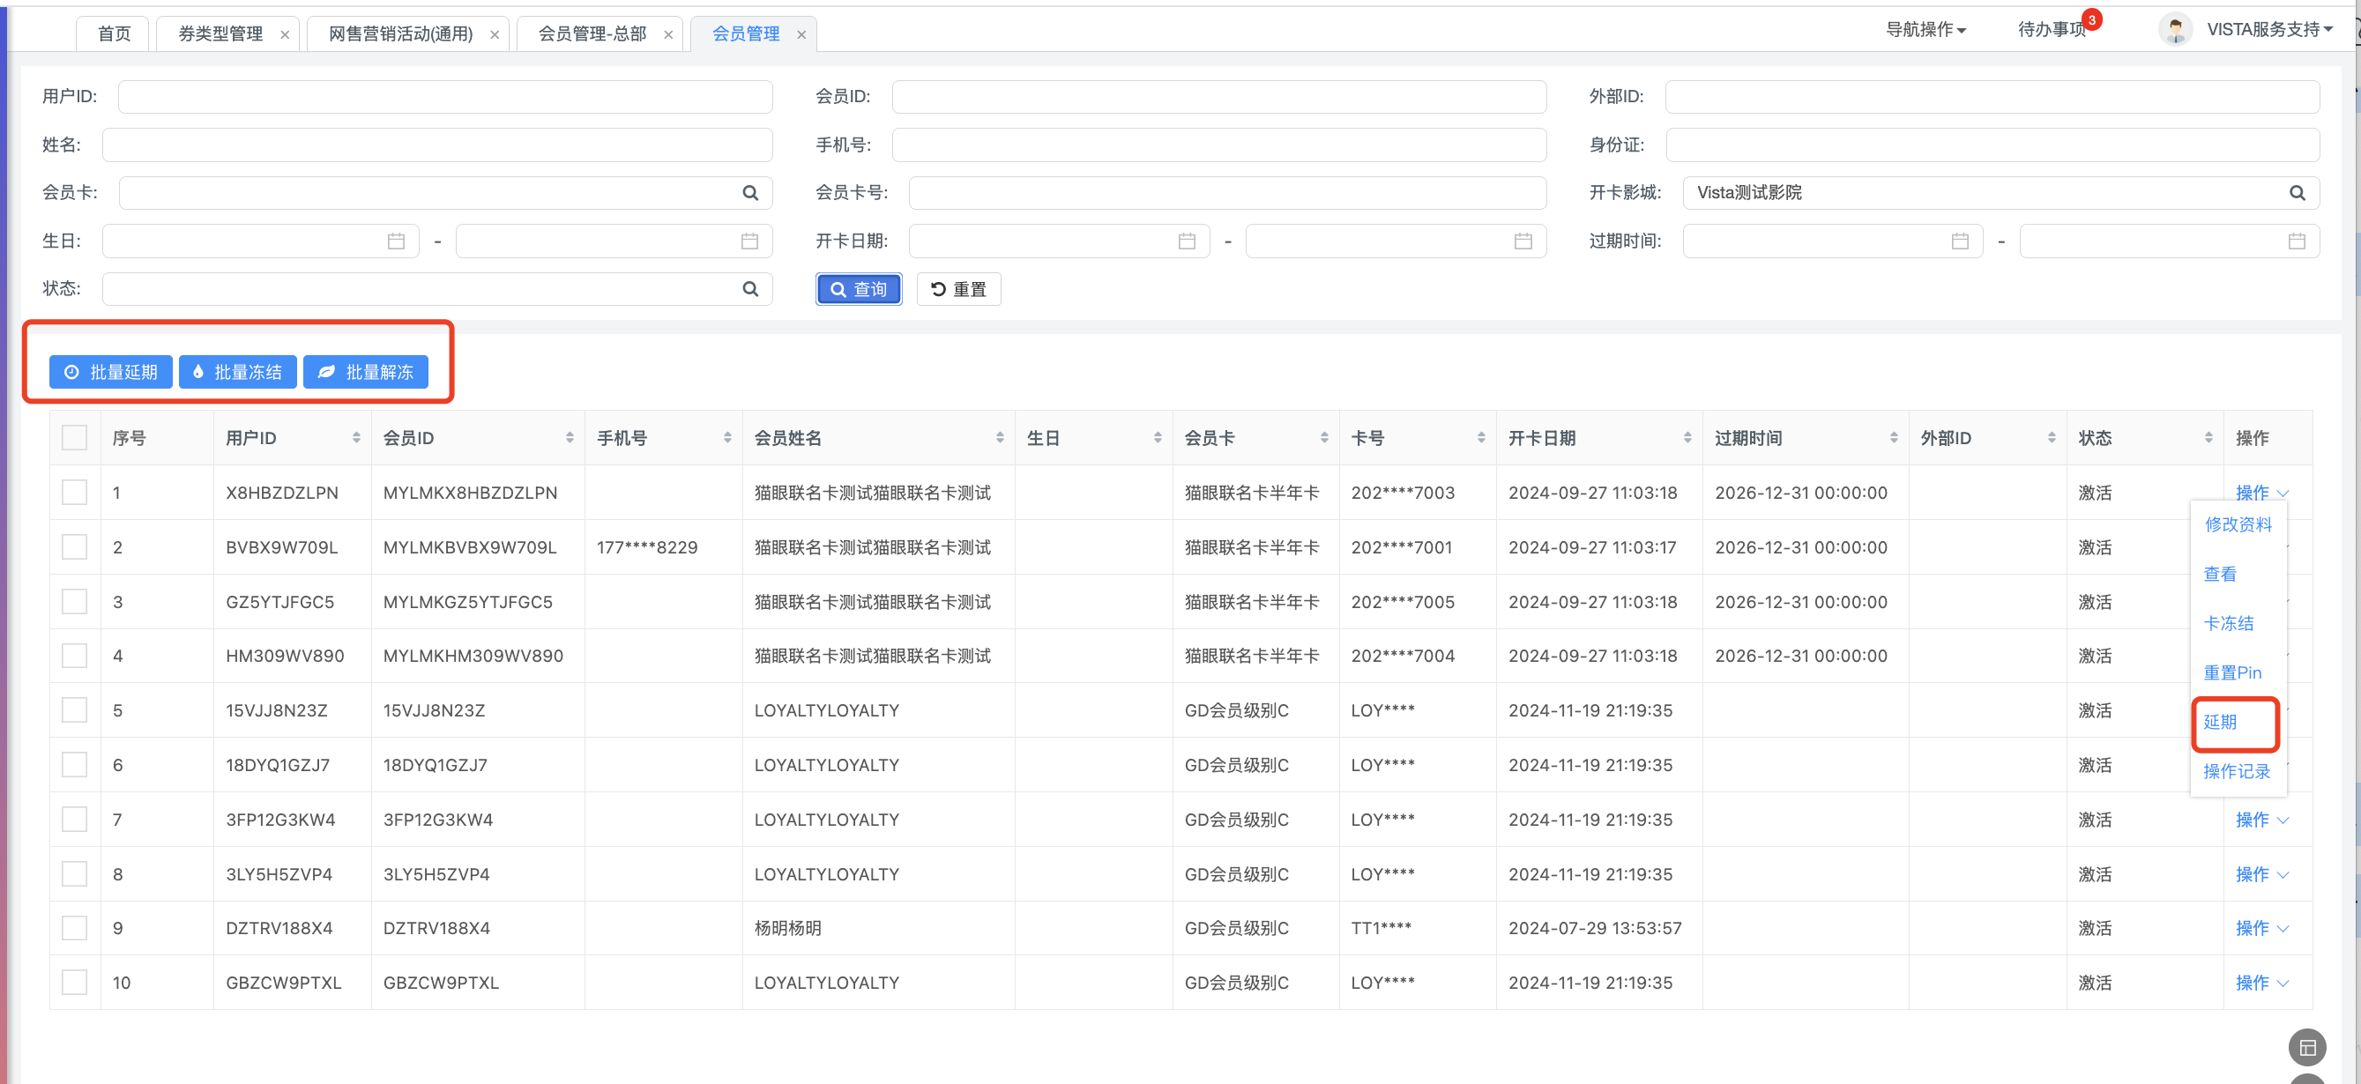The width and height of the screenshot is (2361, 1084).
Task: Check the row for BVBX9W709L
Action: pos(74,547)
